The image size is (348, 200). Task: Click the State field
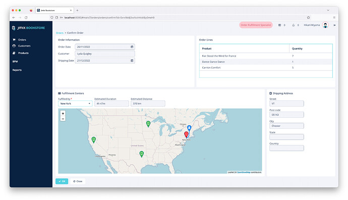click(287, 137)
